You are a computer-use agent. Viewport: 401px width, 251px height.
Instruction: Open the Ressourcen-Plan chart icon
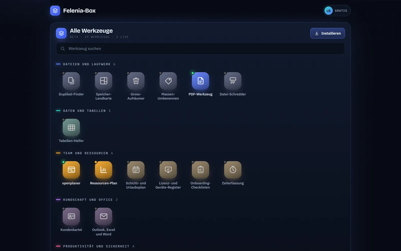104,170
